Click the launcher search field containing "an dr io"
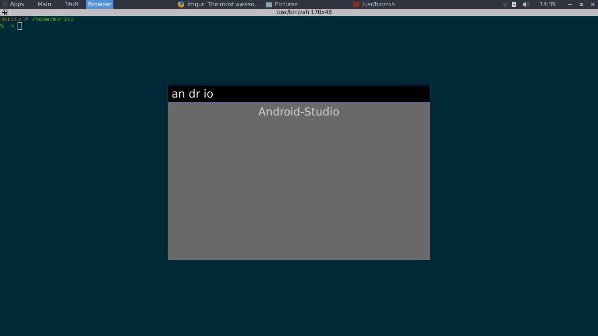 299,94
